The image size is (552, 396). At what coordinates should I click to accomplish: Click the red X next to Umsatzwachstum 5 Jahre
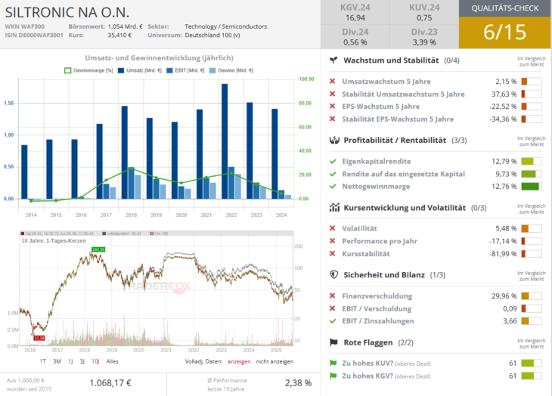pyautogui.click(x=332, y=81)
